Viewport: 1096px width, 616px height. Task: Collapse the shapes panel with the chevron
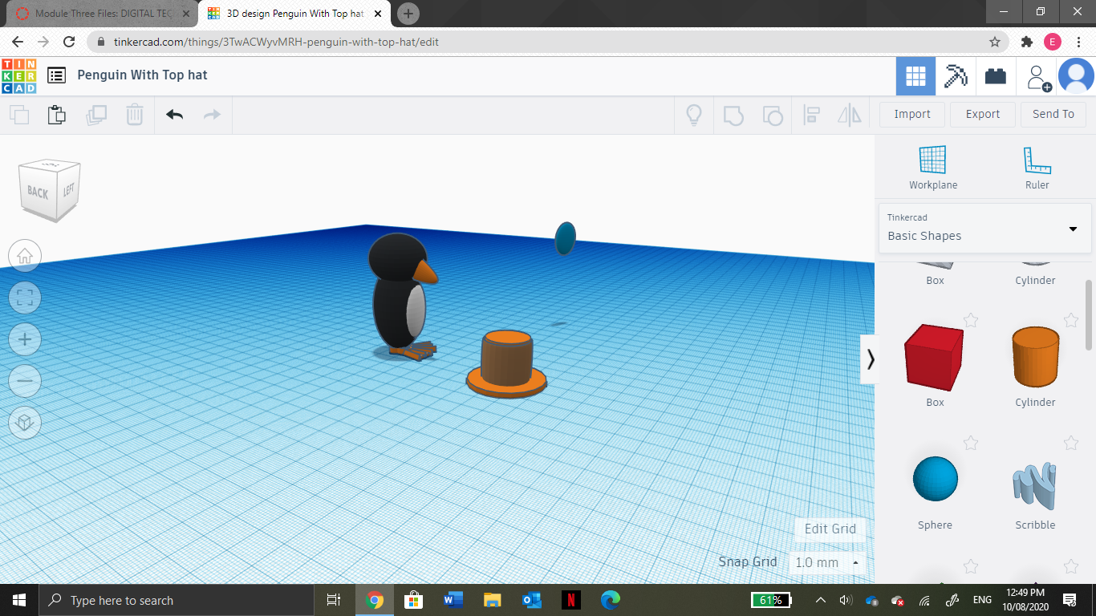pyautogui.click(x=870, y=359)
